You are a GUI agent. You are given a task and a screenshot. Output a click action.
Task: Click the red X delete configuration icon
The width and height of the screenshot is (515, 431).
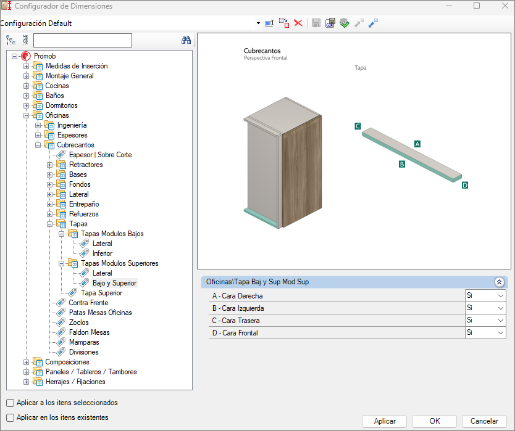pyautogui.click(x=298, y=23)
